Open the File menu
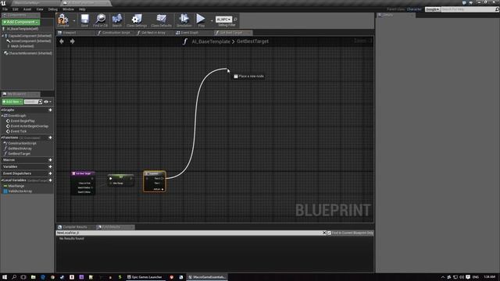The image size is (500, 281). point(5,9)
